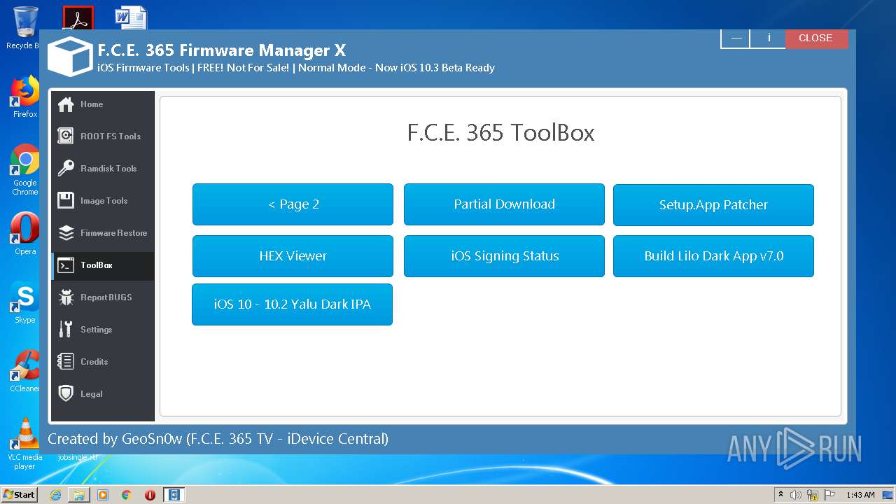Click the network tray icon
The height and width of the screenshot is (504, 896).
(813, 495)
